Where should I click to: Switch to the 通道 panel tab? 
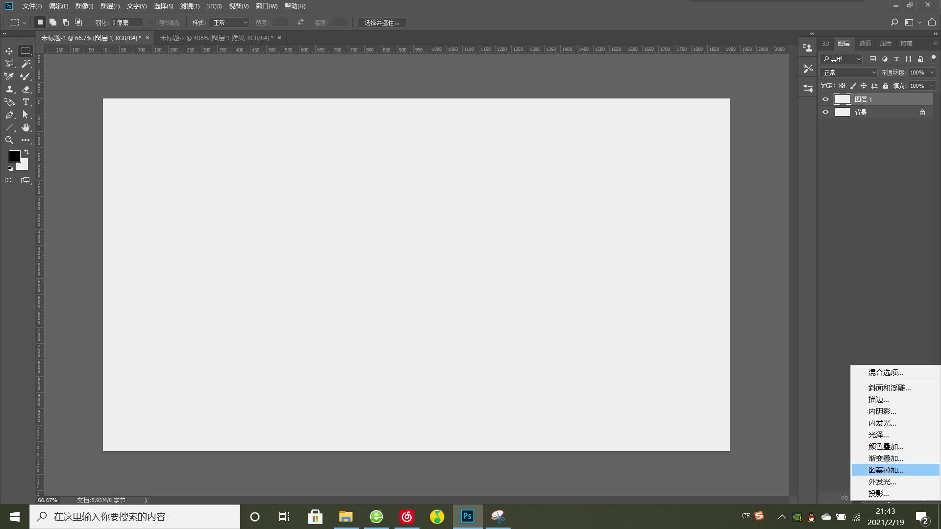865,43
